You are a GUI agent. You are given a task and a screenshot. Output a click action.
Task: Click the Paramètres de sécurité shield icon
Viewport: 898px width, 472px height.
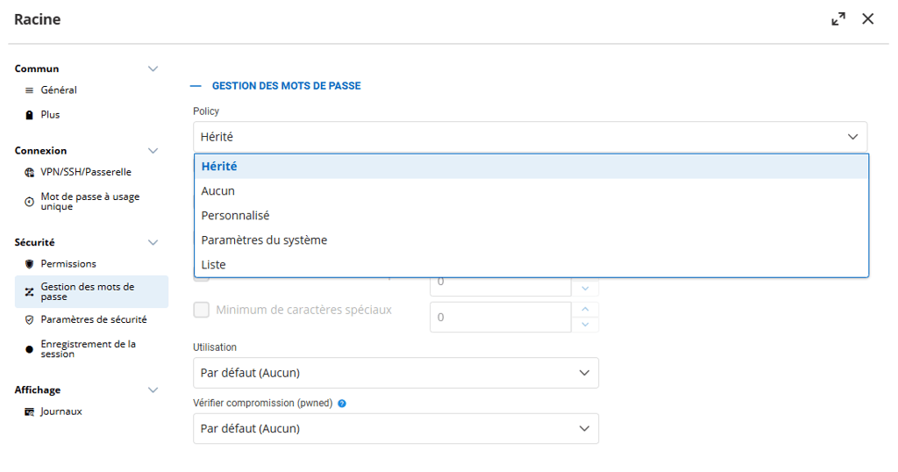point(29,319)
